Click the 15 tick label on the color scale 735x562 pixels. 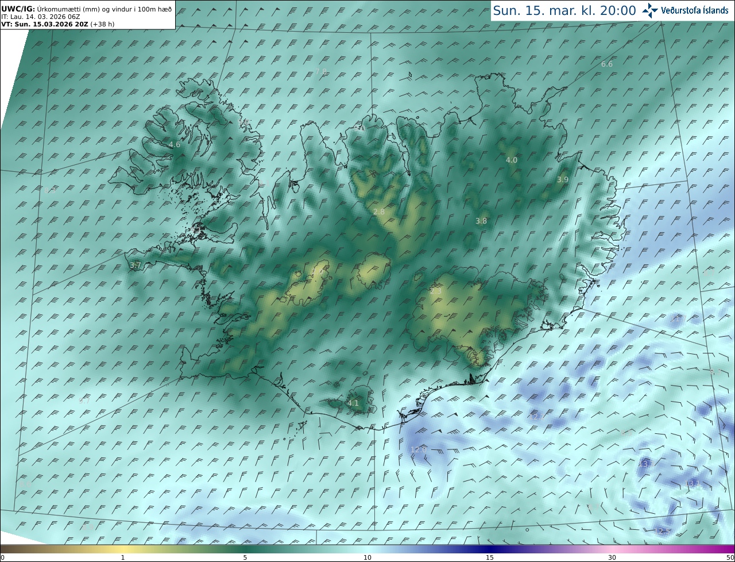(490, 557)
